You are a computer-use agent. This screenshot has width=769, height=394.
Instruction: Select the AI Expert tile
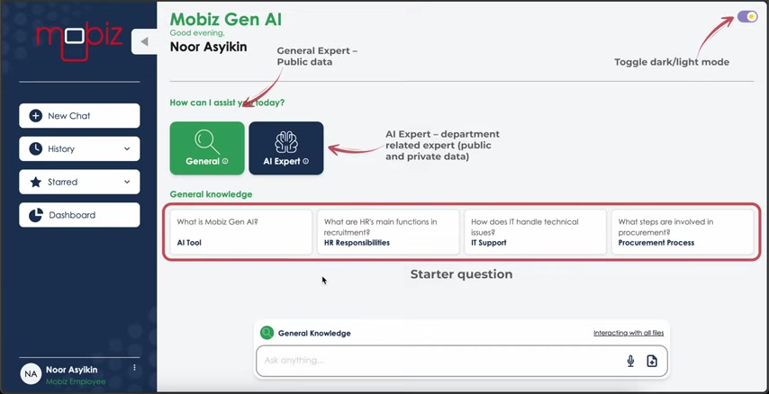click(x=286, y=148)
